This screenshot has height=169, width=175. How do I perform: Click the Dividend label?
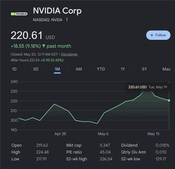[x=129, y=145]
